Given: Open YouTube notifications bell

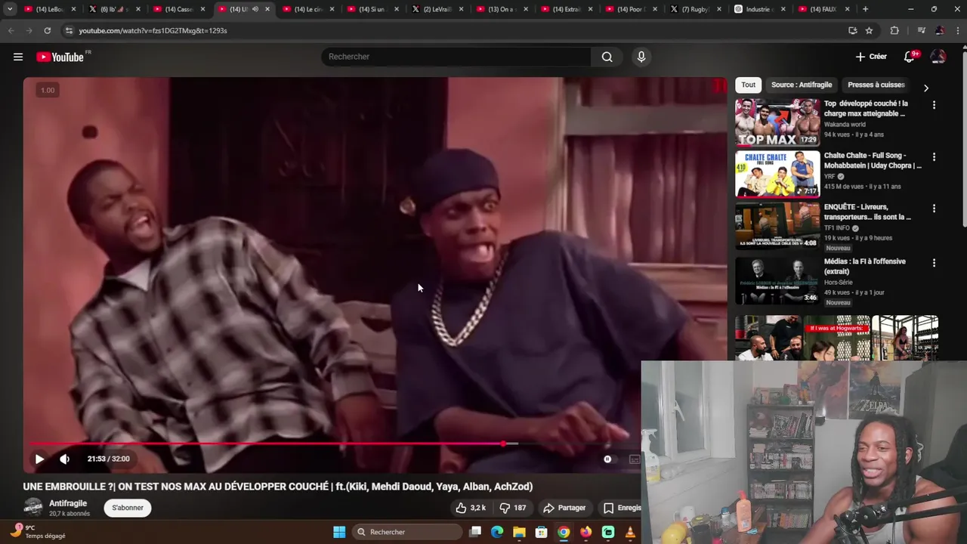Looking at the screenshot, I should (x=910, y=57).
